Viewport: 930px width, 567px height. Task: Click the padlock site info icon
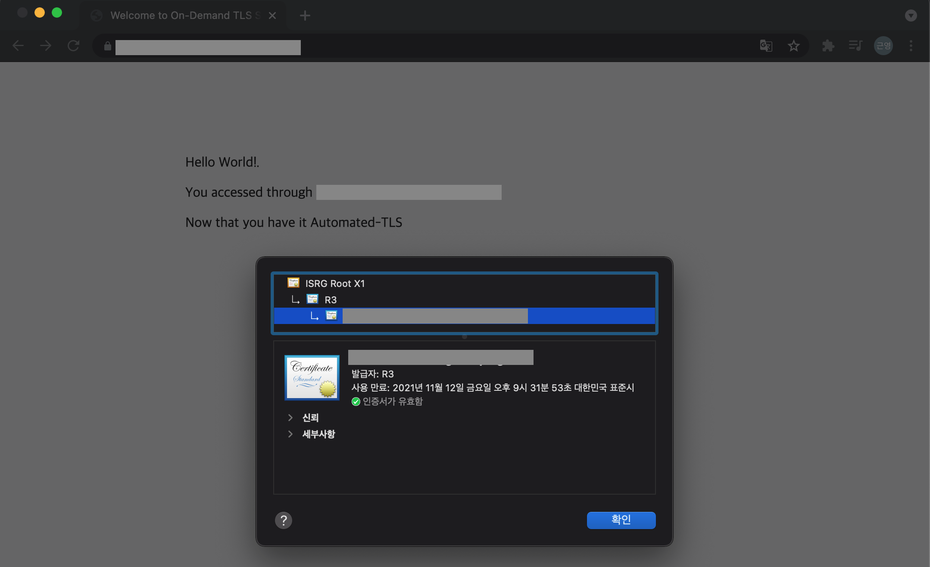[x=108, y=46]
